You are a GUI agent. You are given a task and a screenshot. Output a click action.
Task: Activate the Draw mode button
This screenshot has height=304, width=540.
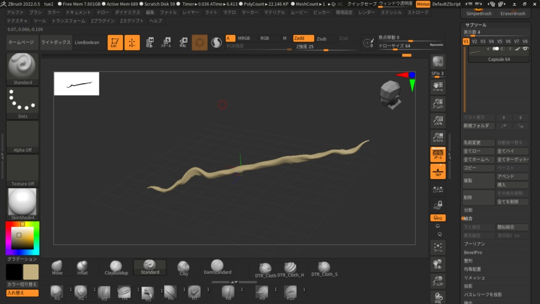tap(132, 42)
